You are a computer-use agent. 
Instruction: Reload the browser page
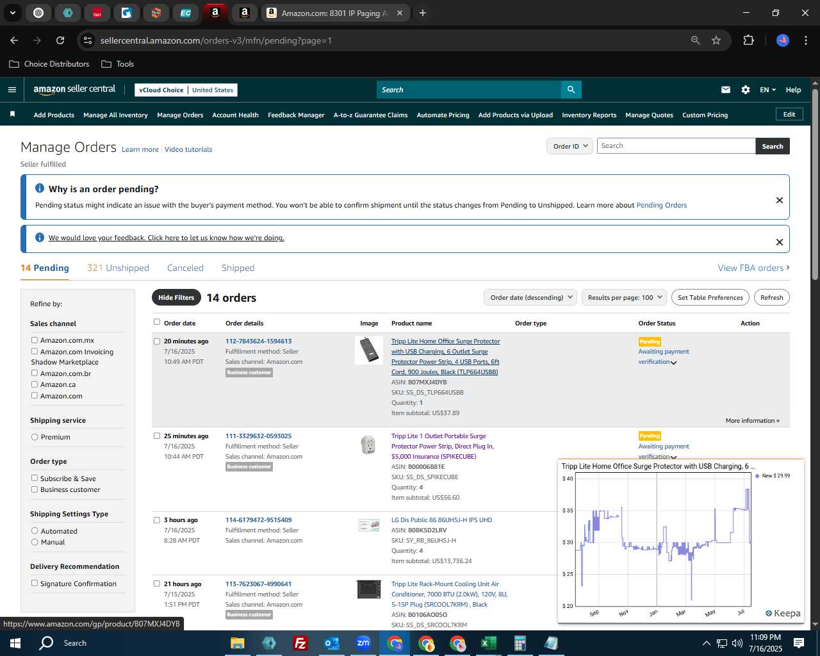(60, 40)
